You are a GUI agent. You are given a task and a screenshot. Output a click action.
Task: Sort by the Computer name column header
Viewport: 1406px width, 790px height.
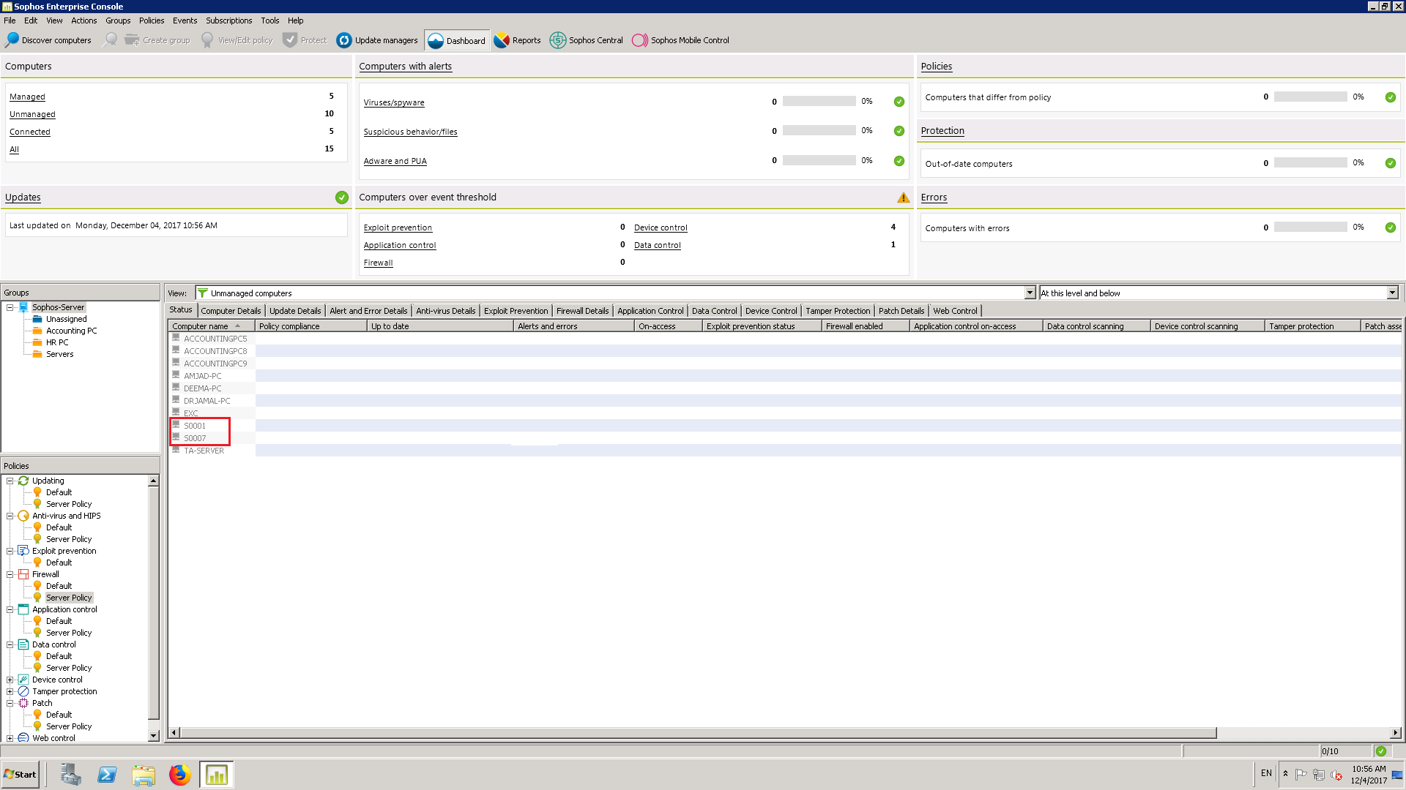pyautogui.click(x=211, y=326)
